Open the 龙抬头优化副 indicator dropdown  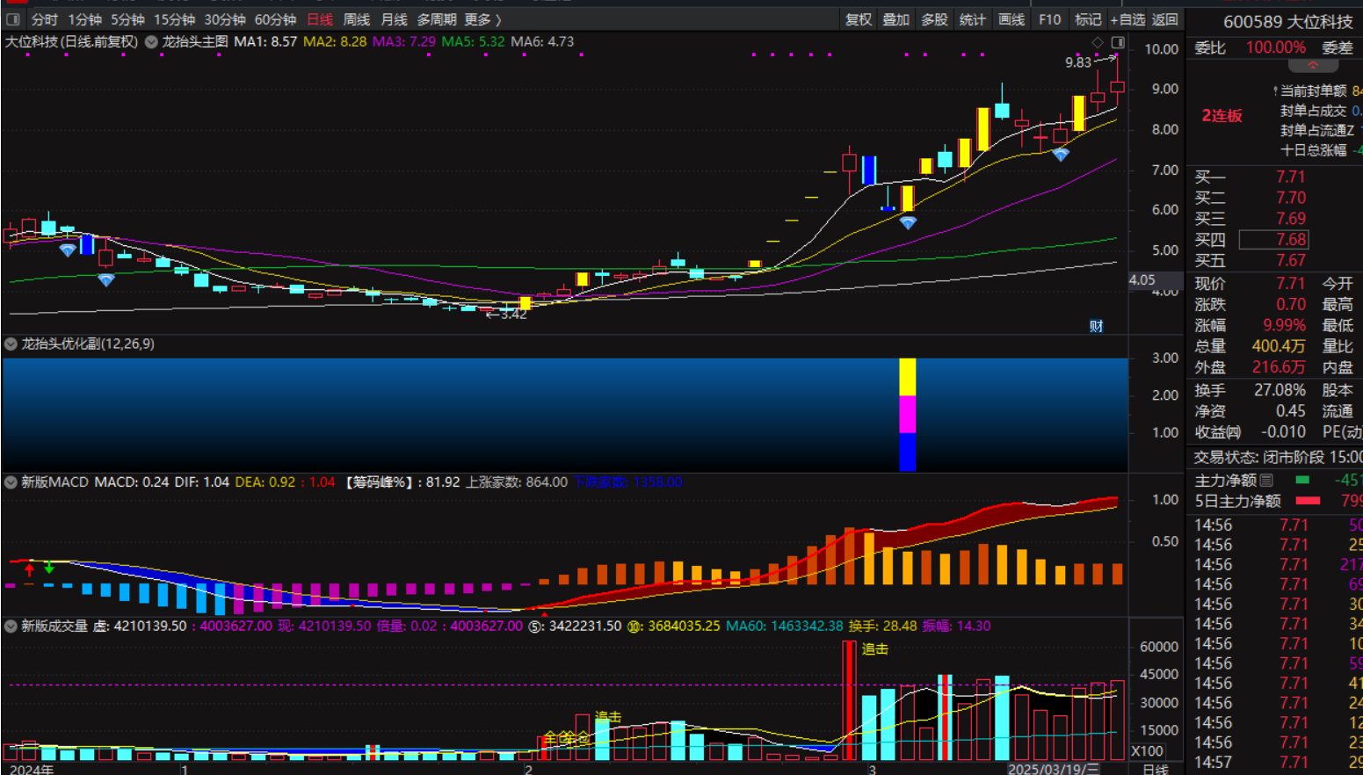pyautogui.click(x=11, y=344)
